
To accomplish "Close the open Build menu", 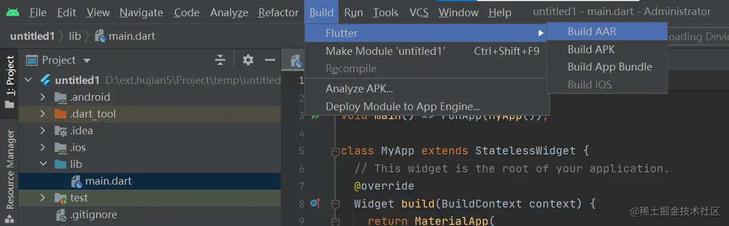I will coord(322,12).
